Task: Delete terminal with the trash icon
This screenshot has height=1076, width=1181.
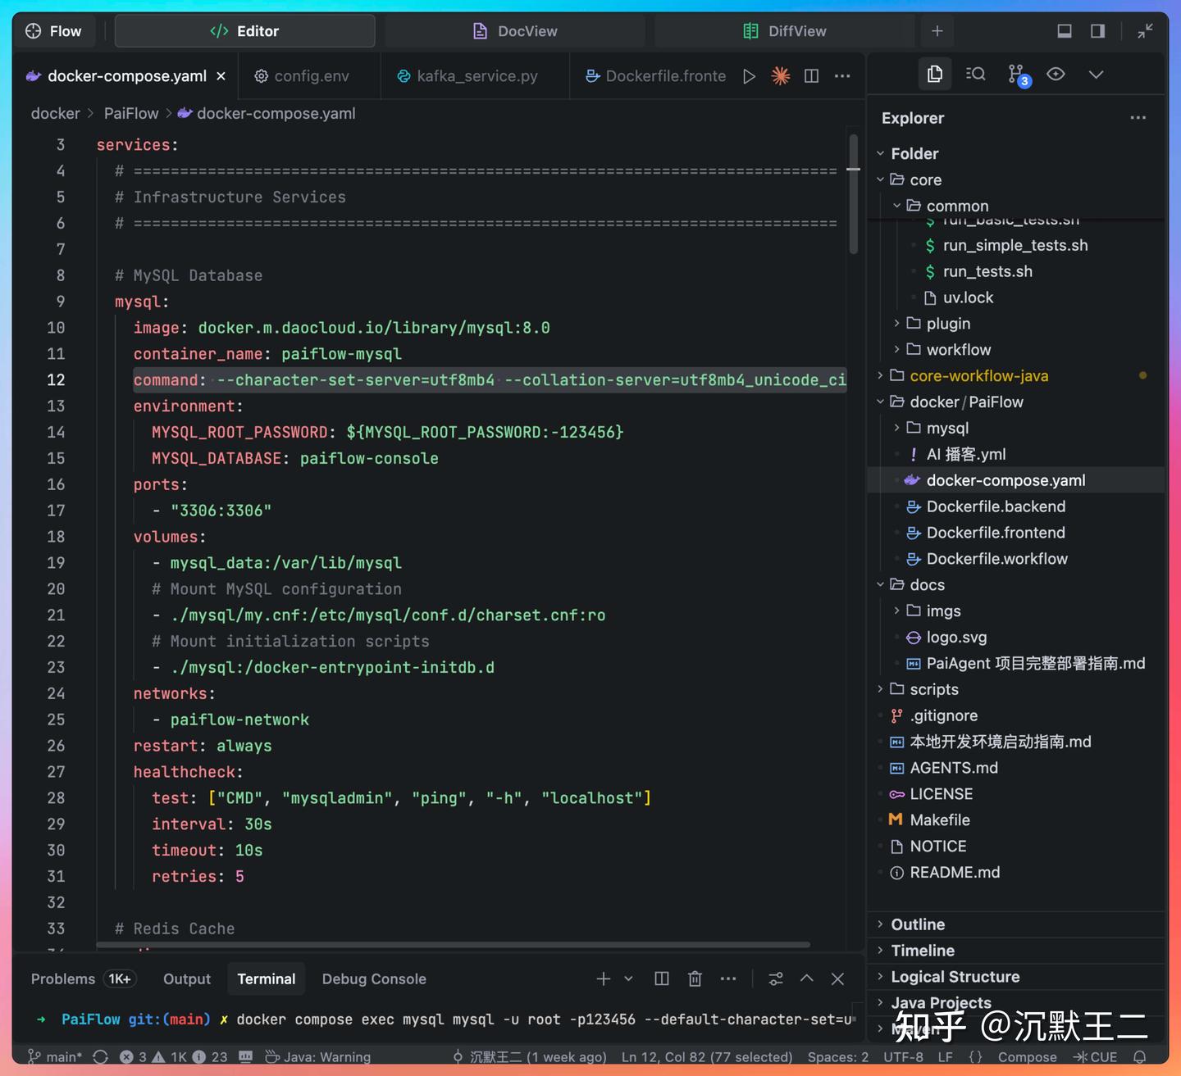Action: (695, 978)
